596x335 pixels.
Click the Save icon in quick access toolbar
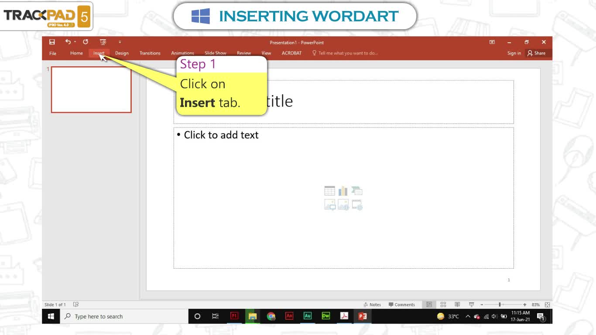point(52,42)
